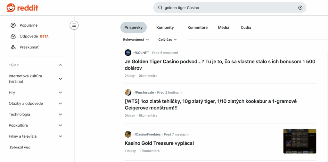Toggle sidebar with hamburger button
The width and height of the screenshot is (328, 162).
(x=74, y=25)
